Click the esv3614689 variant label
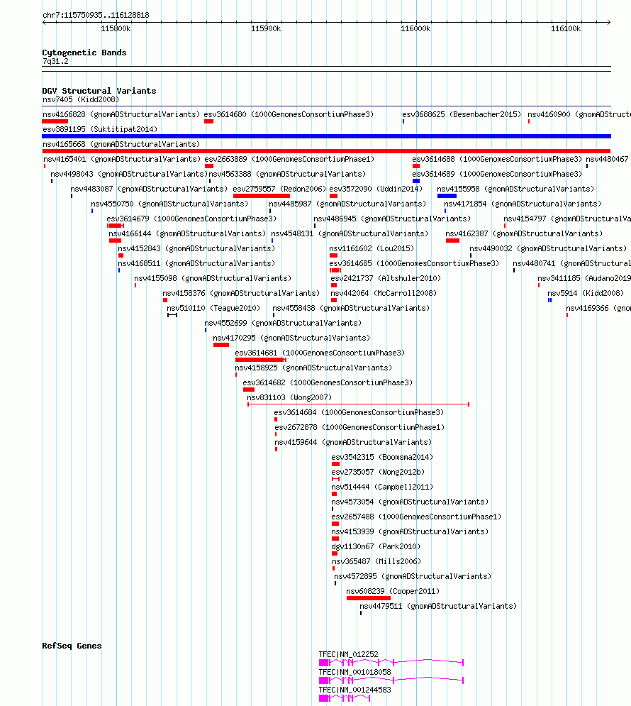Image resolution: width=631 pixels, height=706 pixels. coord(497,174)
